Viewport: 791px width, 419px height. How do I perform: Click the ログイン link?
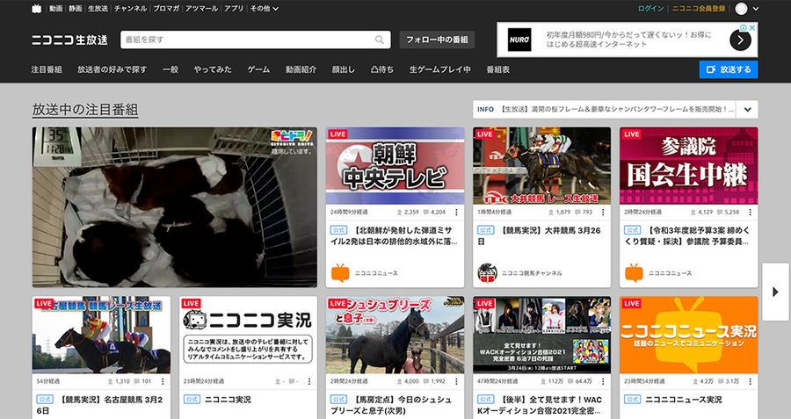click(650, 9)
